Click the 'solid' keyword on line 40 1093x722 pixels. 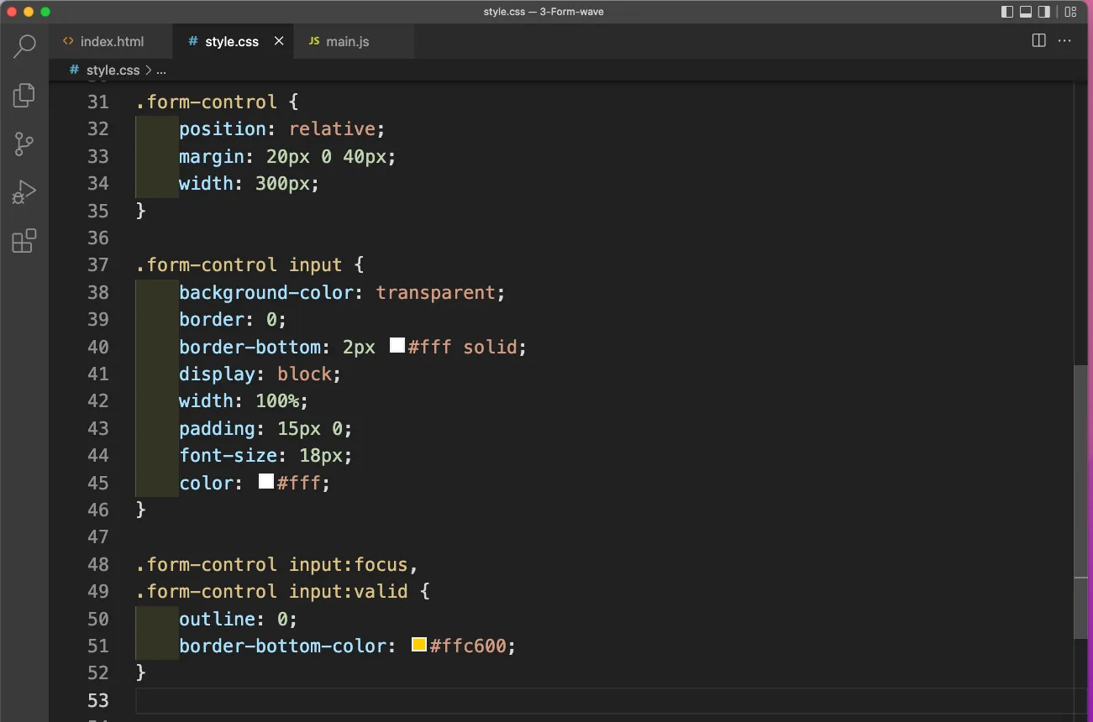coord(490,348)
